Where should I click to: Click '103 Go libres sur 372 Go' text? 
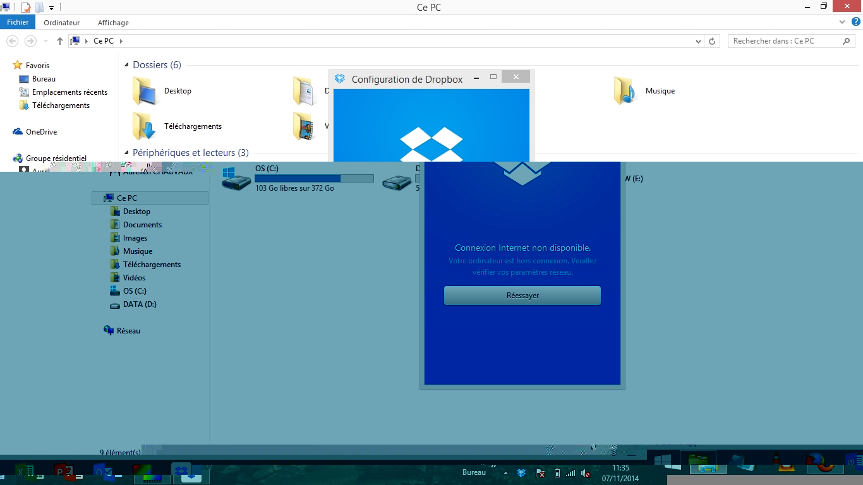click(x=294, y=188)
